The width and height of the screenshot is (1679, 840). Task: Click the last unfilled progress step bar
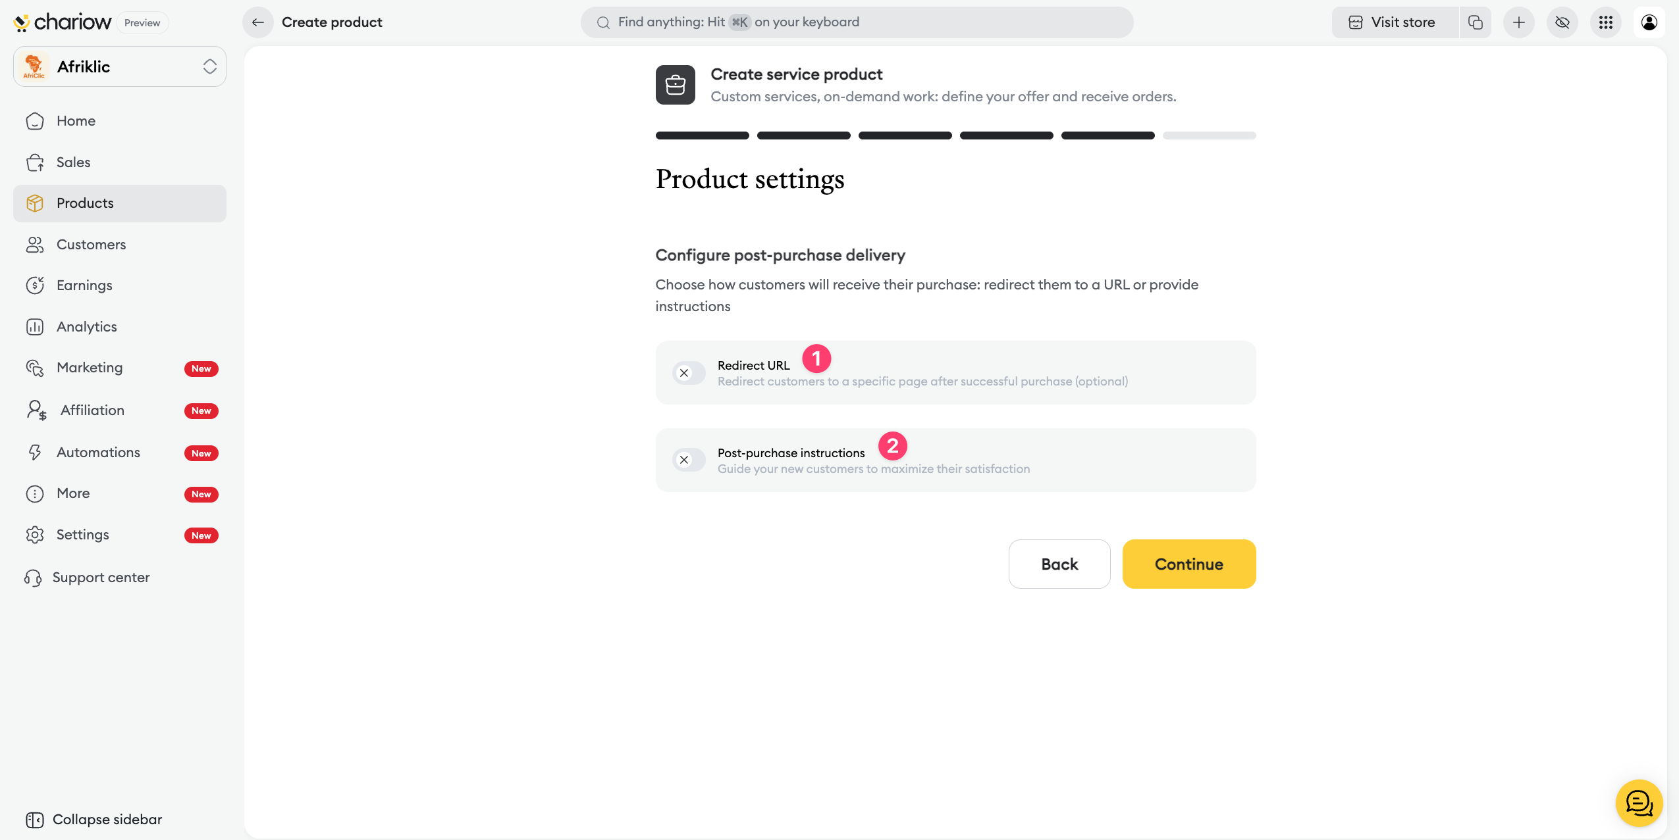coord(1209,136)
